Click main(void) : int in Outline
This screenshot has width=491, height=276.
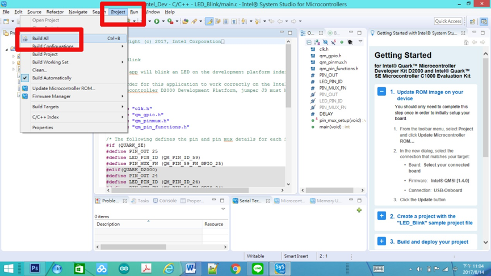point(334,127)
